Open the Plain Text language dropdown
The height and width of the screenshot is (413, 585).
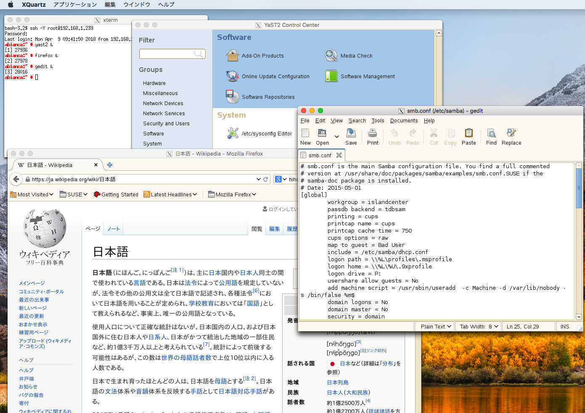(x=435, y=326)
